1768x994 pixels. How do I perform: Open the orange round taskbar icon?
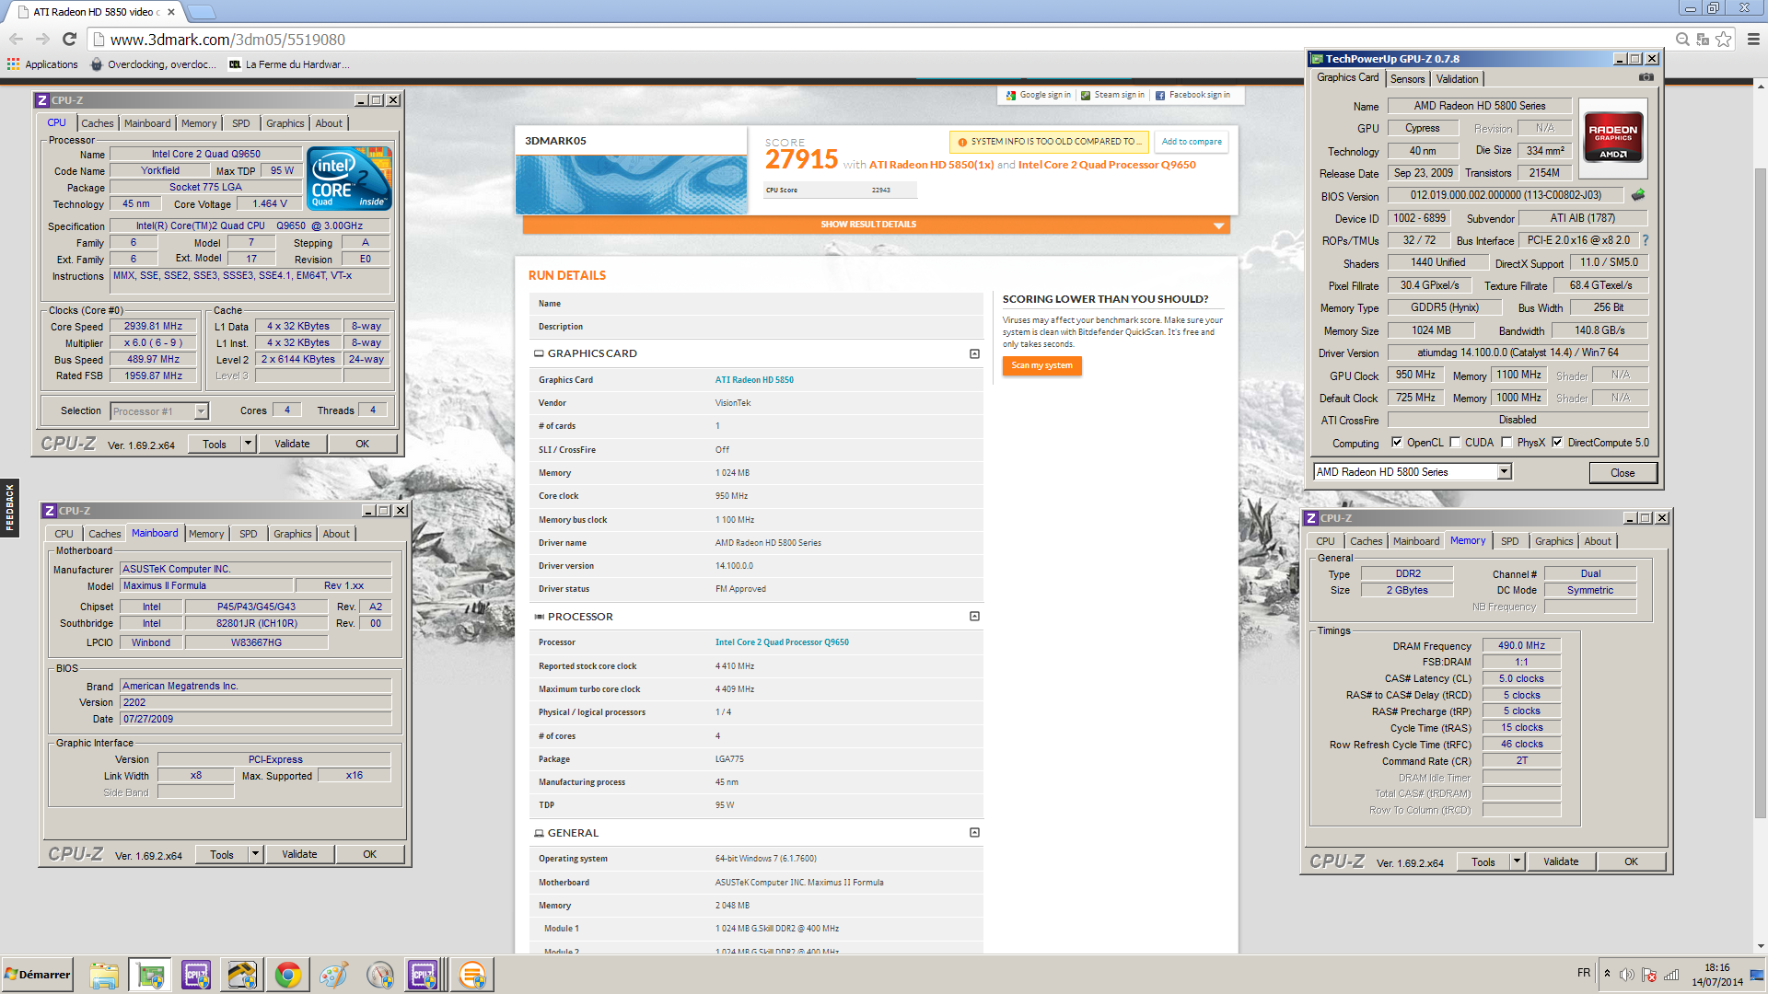click(x=472, y=975)
